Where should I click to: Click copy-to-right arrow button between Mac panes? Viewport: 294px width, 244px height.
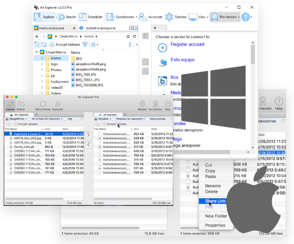click(x=89, y=135)
